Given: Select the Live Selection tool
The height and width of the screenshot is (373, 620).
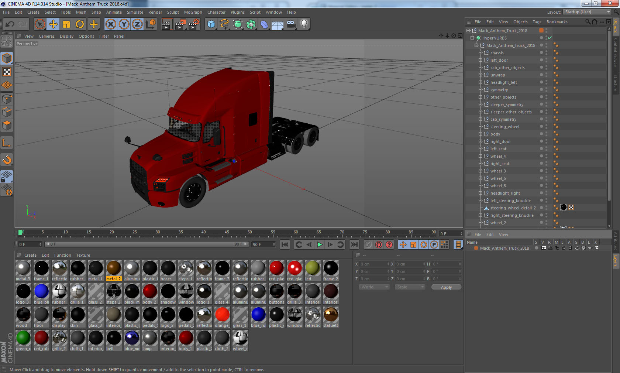Looking at the screenshot, I should pyautogui.click(x=39, y=24).
